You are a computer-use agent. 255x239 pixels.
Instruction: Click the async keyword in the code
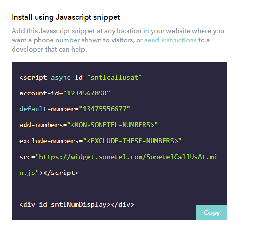tap(61, 78)
